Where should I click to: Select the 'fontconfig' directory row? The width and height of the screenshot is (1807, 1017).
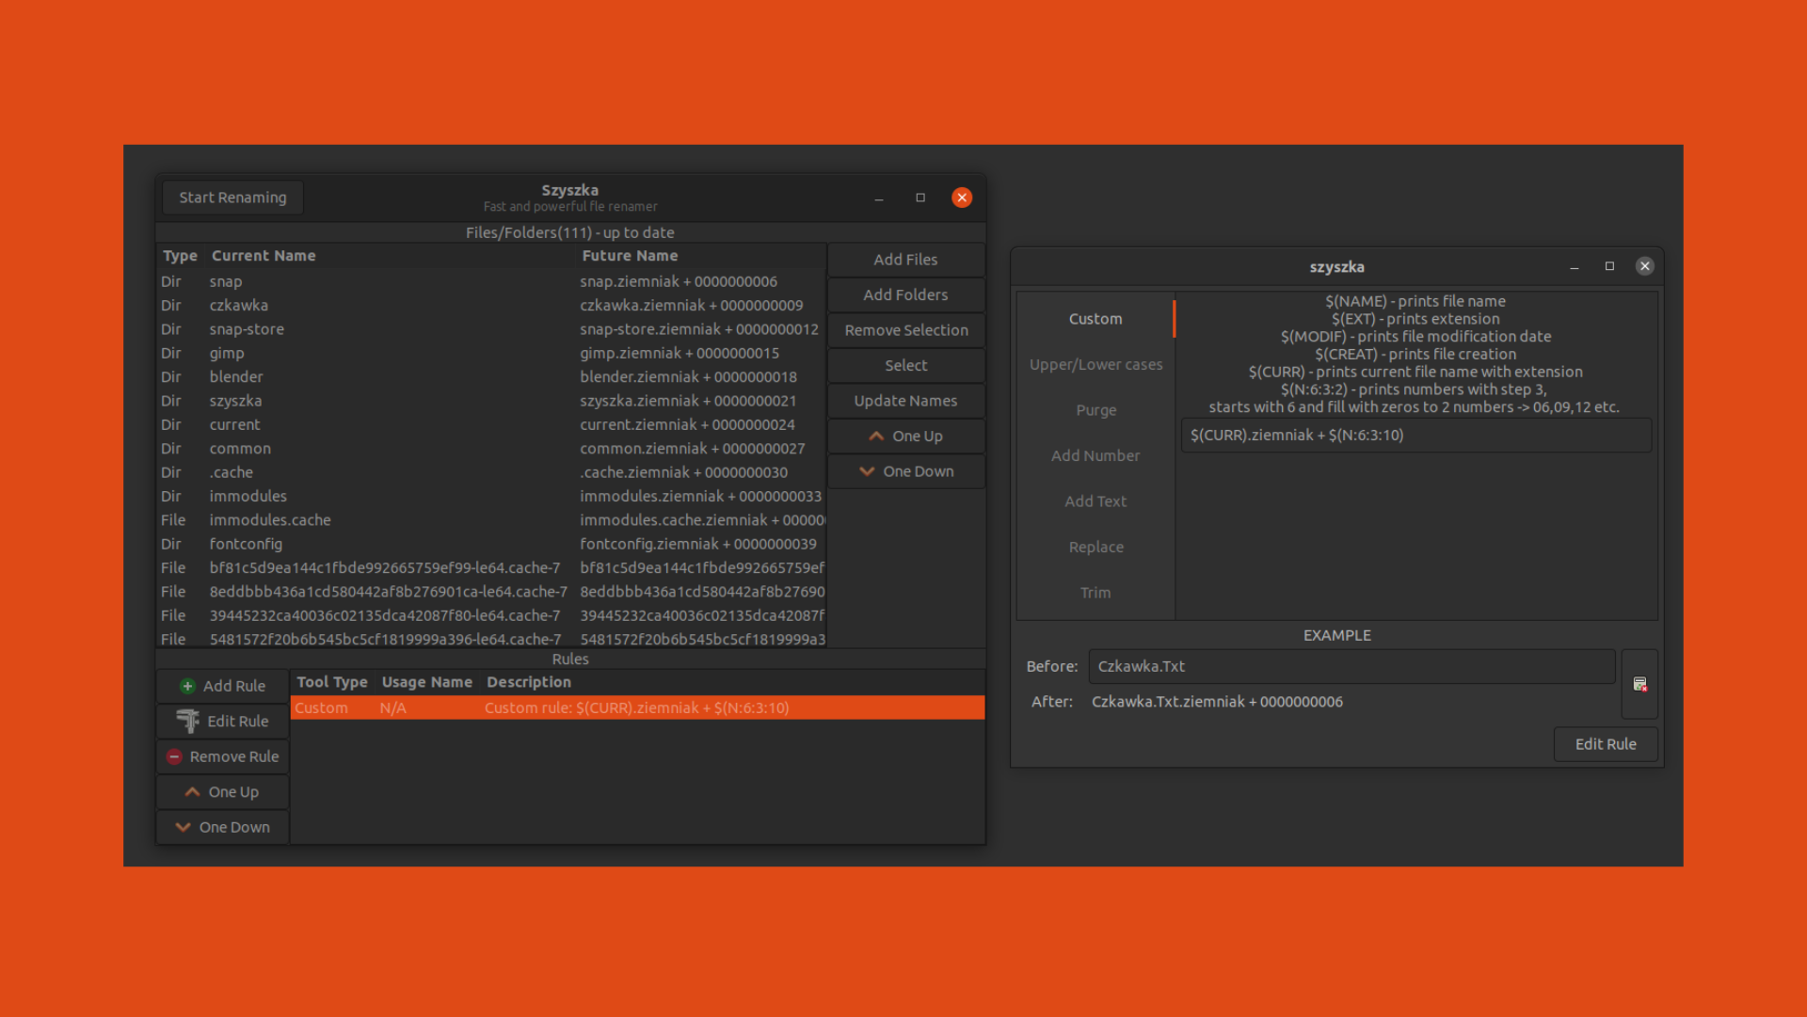tap(491, 545)
